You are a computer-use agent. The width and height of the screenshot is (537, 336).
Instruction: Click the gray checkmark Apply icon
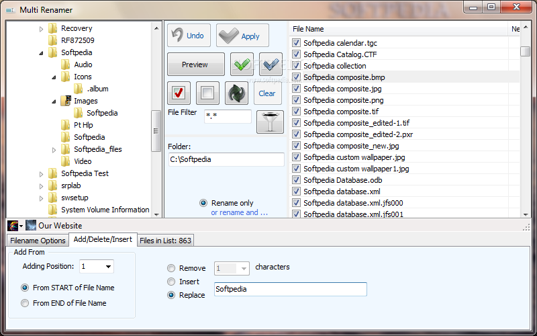pos(228,36)
